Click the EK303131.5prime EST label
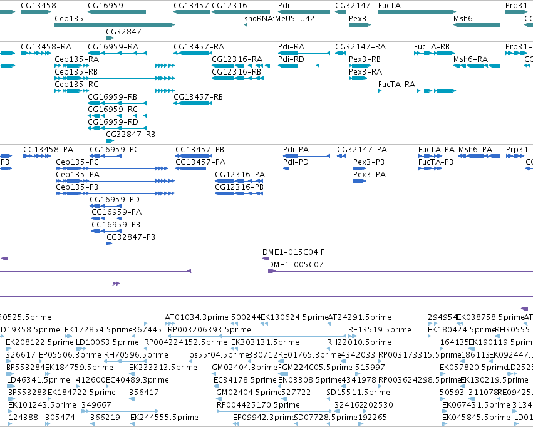533x427 pixels. click(265, 342)
